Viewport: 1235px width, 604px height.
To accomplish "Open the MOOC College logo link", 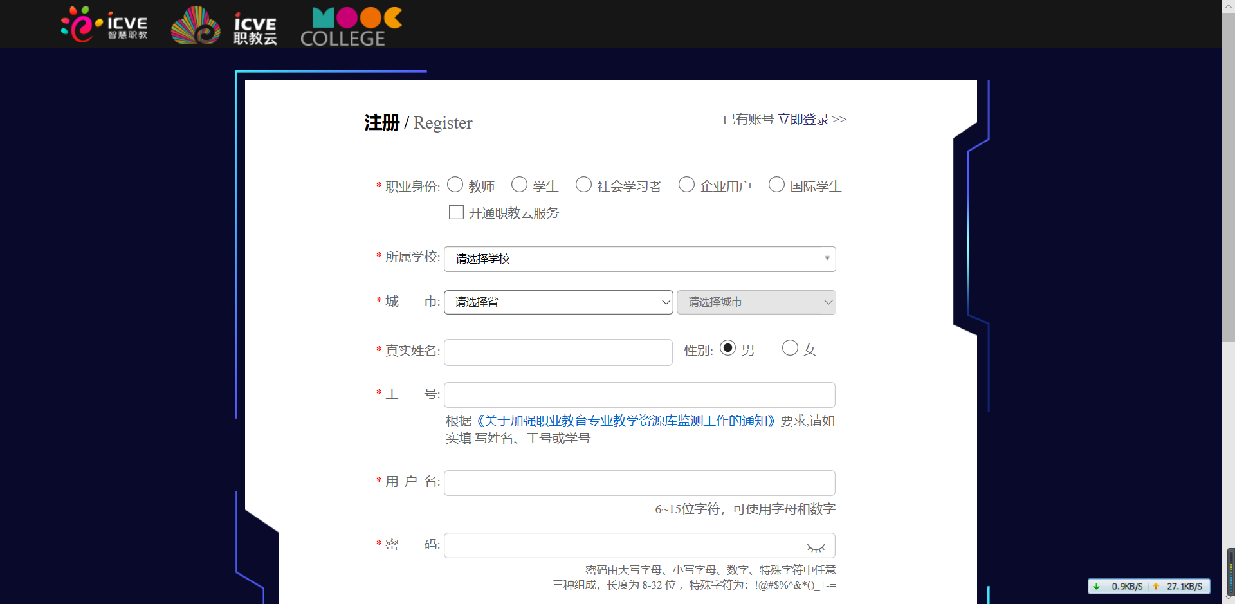I will [x=351, y=26].
